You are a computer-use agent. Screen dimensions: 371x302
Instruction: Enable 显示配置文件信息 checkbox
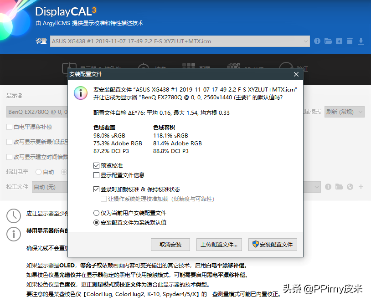pyautogui.click(x=96, y=175)
